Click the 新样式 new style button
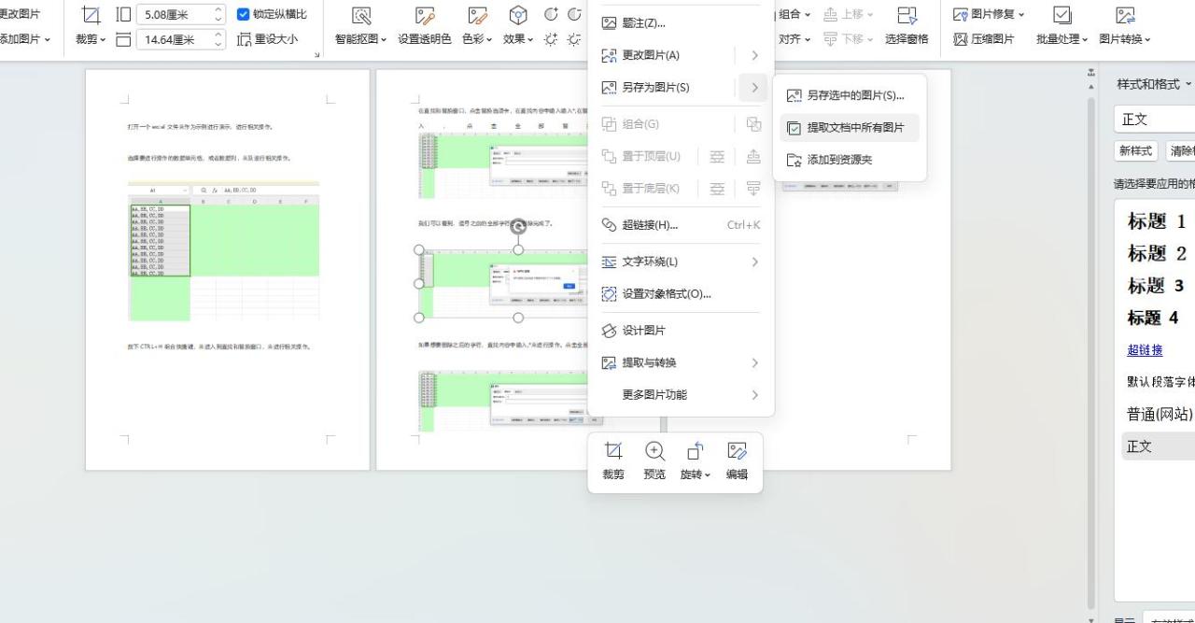1195x623 pixels. pos(1135,150)
